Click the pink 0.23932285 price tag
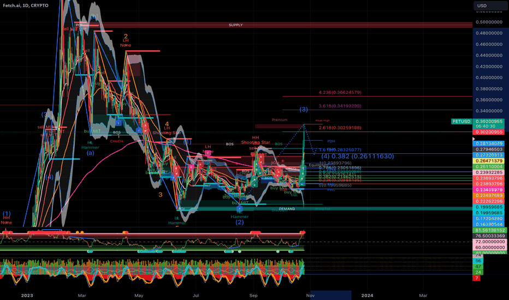The height and width of the screenshot is (300, 509). [x=489, y=172]
